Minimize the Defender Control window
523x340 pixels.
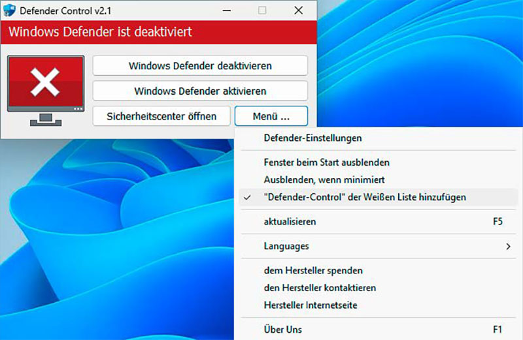(227, 10)
